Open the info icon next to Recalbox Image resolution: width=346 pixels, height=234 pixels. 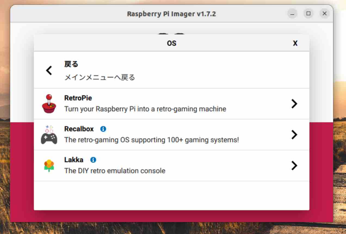tap(103, 129)
